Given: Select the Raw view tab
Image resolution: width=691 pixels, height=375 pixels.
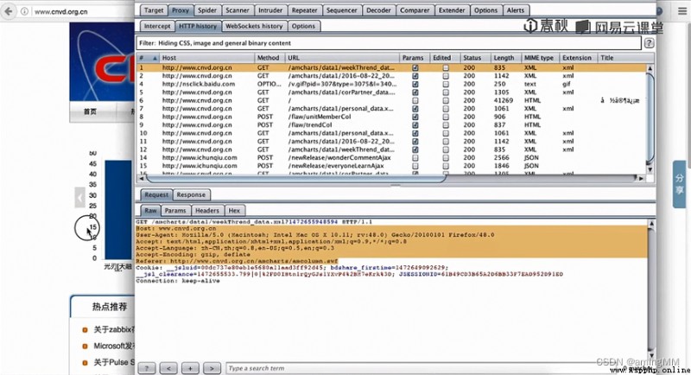Looking at the screenshot, I should click(x=150, y=211).
